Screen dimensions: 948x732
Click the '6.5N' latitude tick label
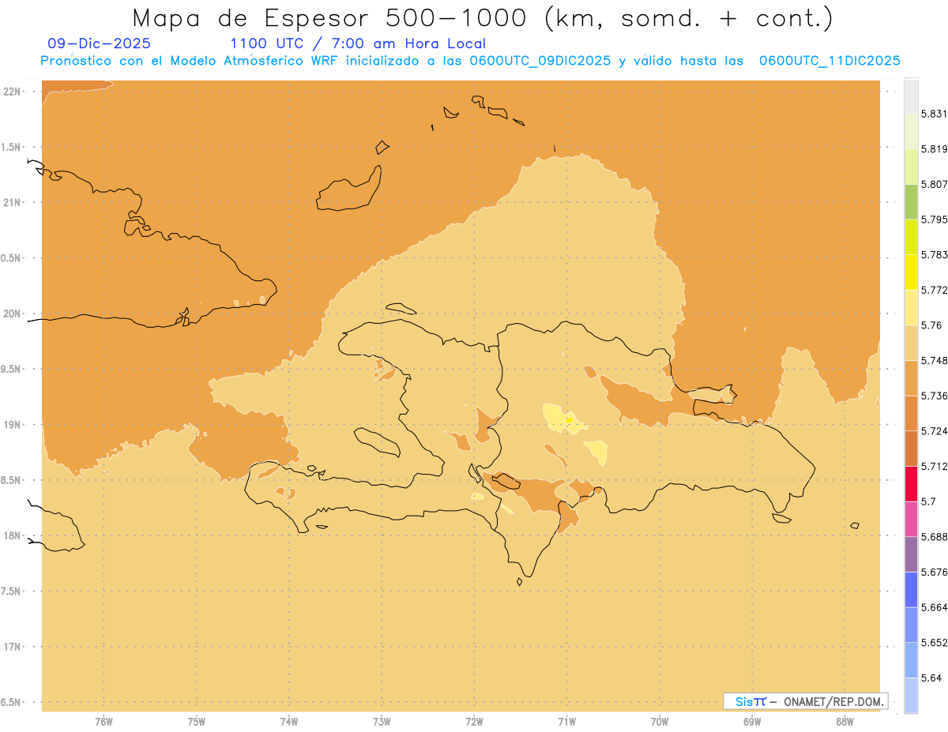point(12,702)
